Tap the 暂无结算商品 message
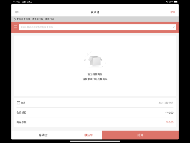 click(95, 74)
